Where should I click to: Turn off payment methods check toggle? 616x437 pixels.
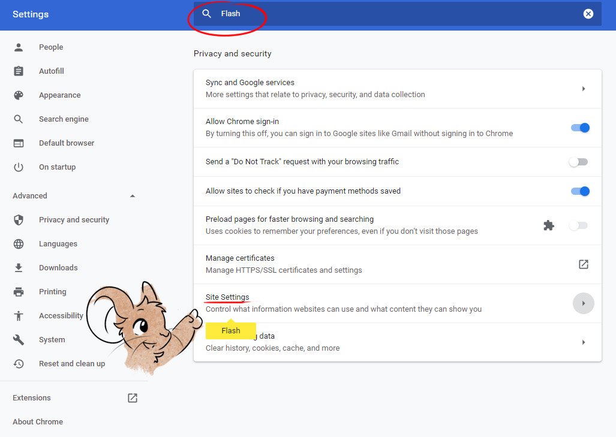(580, 191)
